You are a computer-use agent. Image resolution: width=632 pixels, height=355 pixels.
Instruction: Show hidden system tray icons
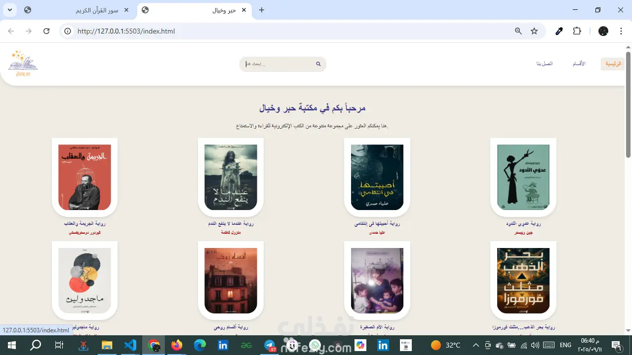476,345
